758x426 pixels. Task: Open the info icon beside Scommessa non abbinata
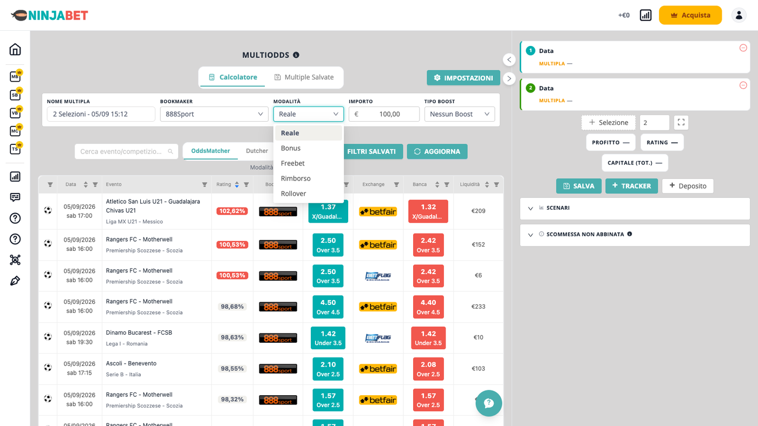[x=629, y=234]
